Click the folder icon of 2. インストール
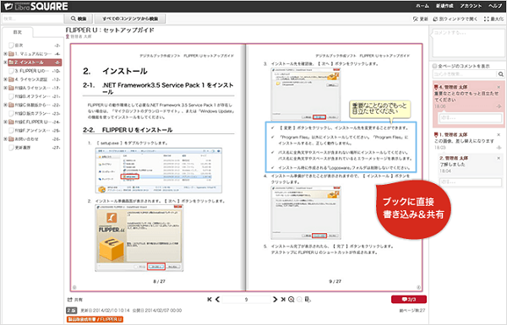The image size is (507, 325). [11, 62]
